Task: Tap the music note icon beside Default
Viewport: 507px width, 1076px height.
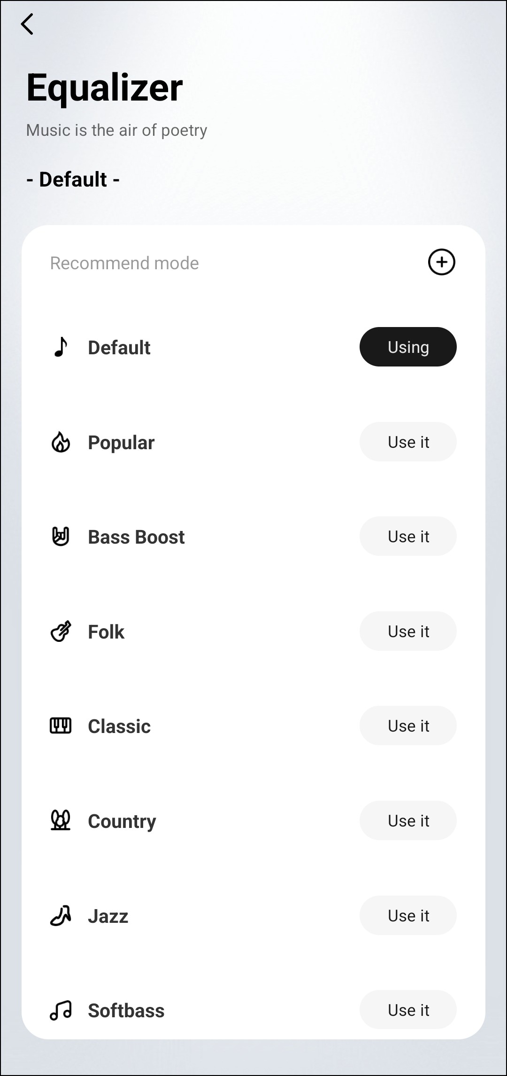Action: click(61, 347)
